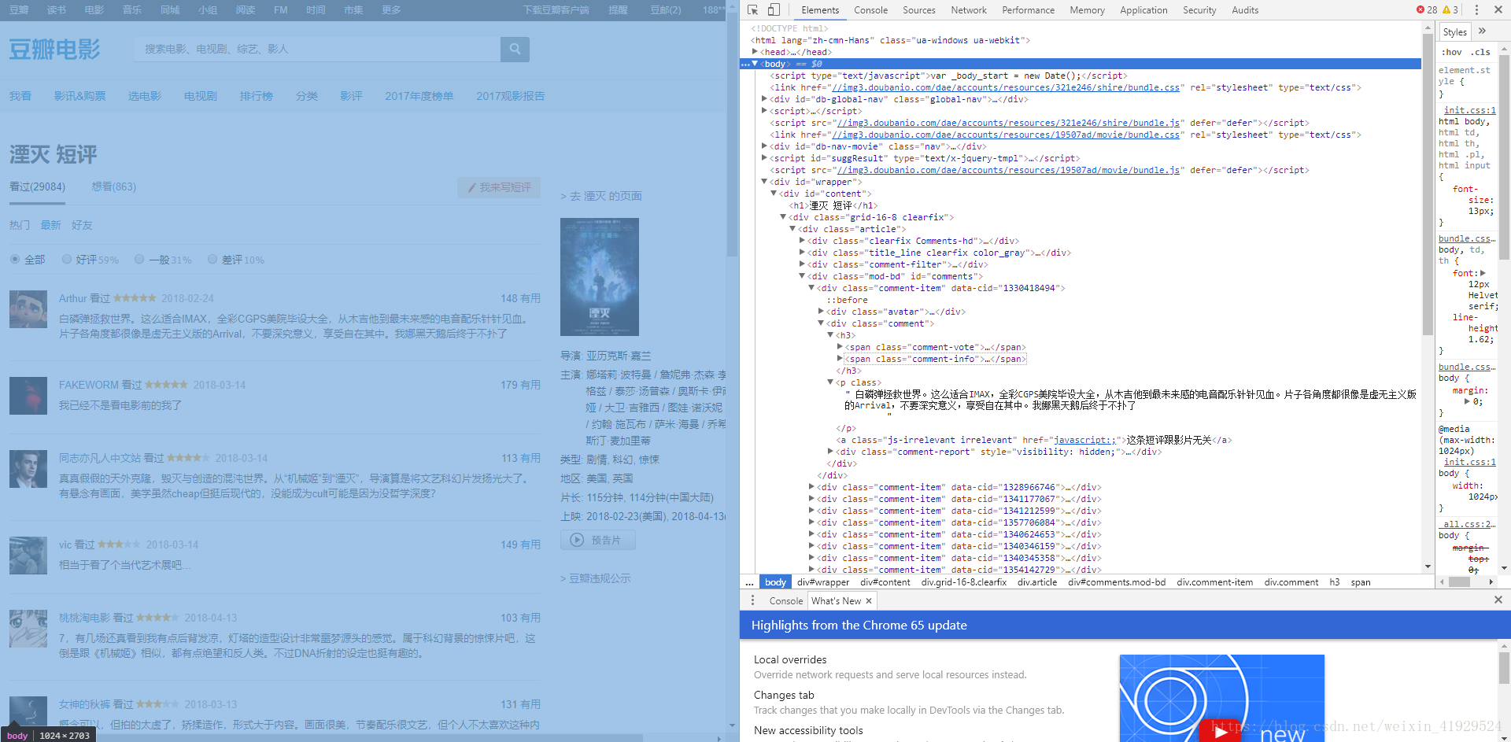1511x742 pixels.
Task: Select the 差评 radio filter
Action: coord(212,259)
